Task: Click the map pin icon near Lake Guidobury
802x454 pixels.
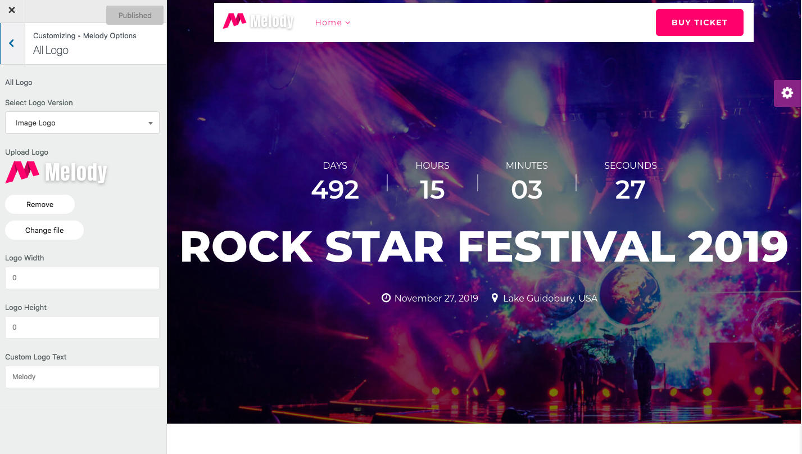Action: tap(495, 298)
